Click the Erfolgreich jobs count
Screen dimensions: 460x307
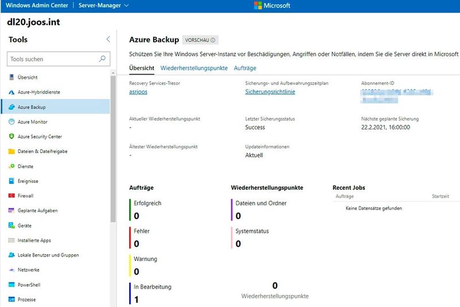pyautogui.click(x=136, y=216)
